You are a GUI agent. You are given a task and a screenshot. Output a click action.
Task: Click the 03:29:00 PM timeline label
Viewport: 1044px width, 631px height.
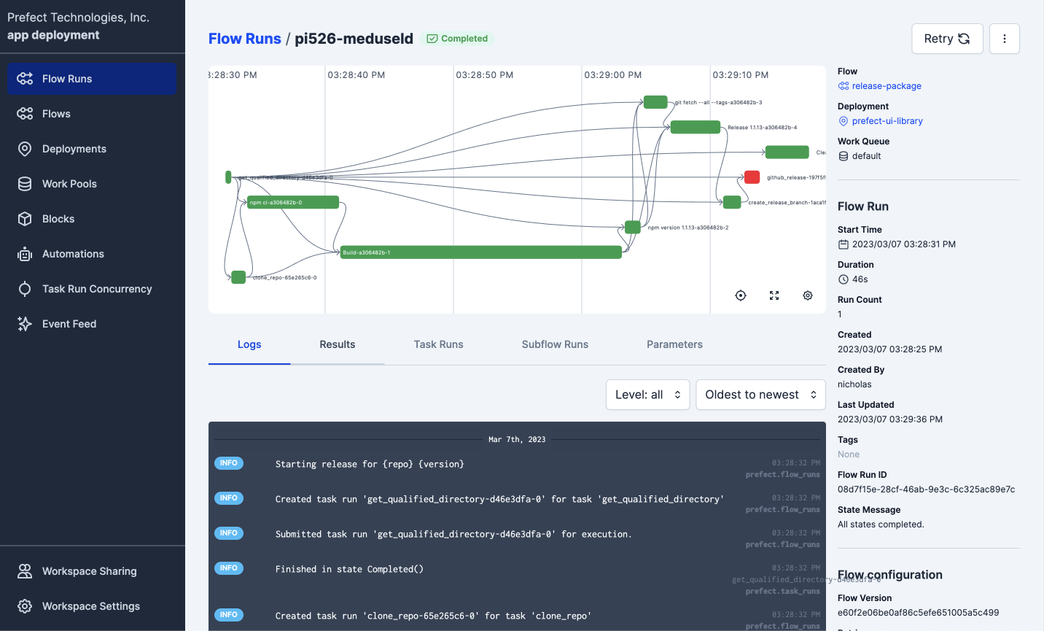click(613, 75)
